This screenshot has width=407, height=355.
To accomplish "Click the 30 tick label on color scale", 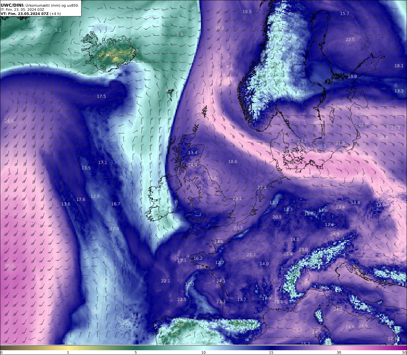I will (339, 352).
